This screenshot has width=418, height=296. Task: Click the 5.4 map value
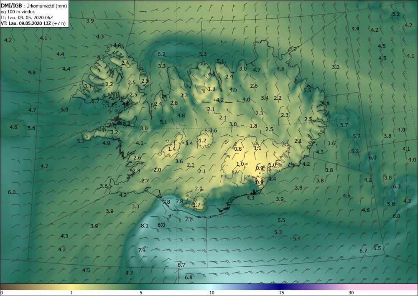tap(297, 238)
